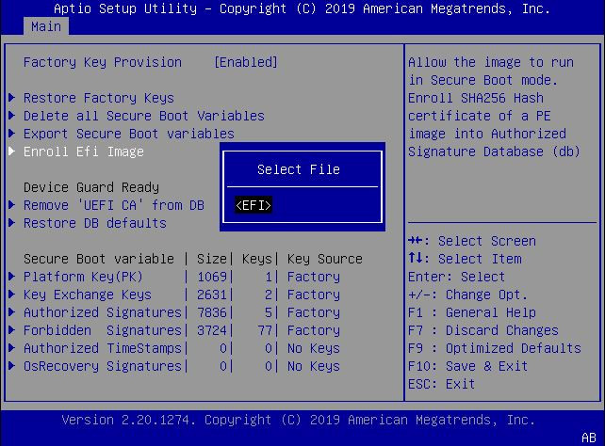Click the Size value 1069
This screenshot has width=605, height=446.
tap(212, 277)
